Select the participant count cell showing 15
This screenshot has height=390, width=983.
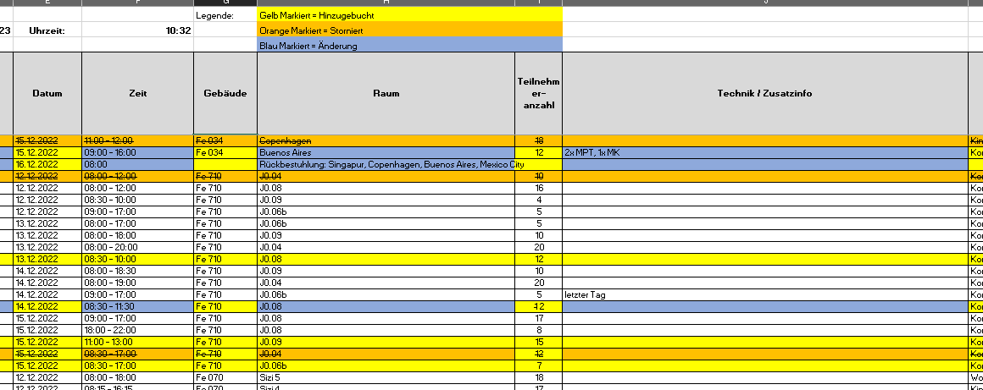[x=538, y=343]
